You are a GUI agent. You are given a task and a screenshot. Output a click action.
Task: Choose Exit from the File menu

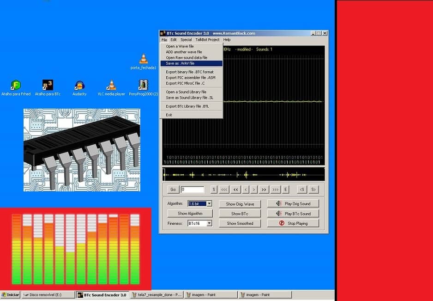pos(192,115)
